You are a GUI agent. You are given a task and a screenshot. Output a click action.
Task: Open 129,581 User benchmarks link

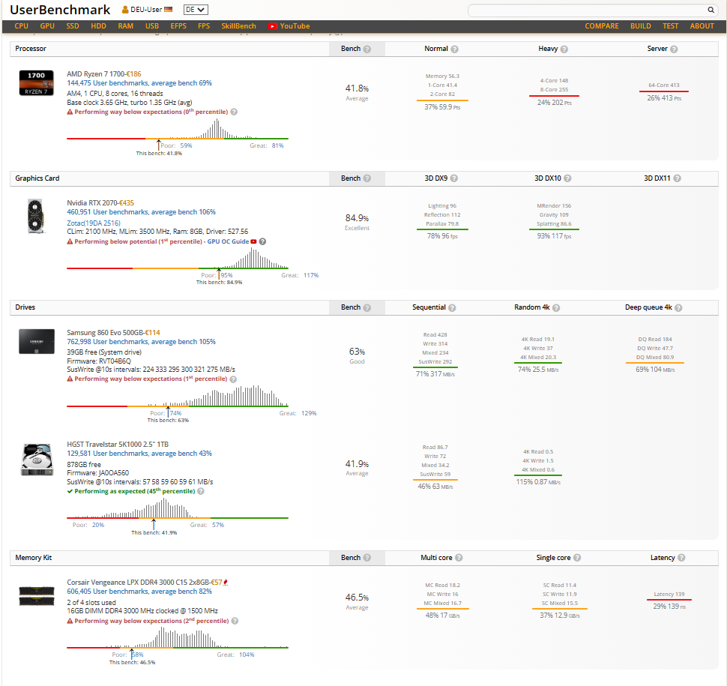139,454
